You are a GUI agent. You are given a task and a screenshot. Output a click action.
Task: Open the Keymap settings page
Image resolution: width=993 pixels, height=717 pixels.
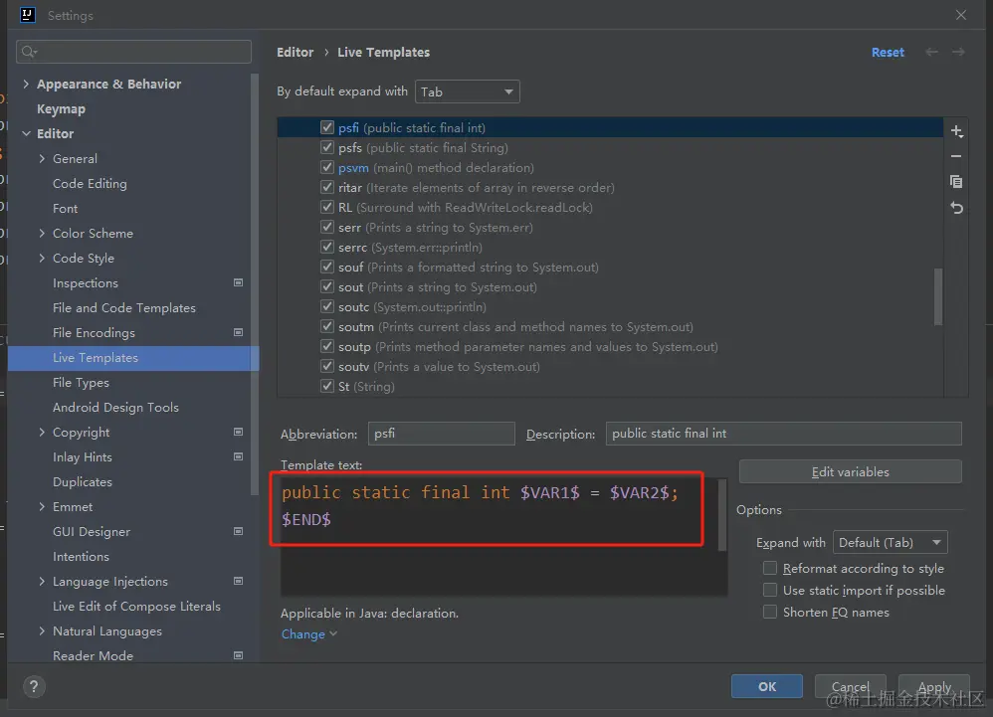[x=61, y=108]
